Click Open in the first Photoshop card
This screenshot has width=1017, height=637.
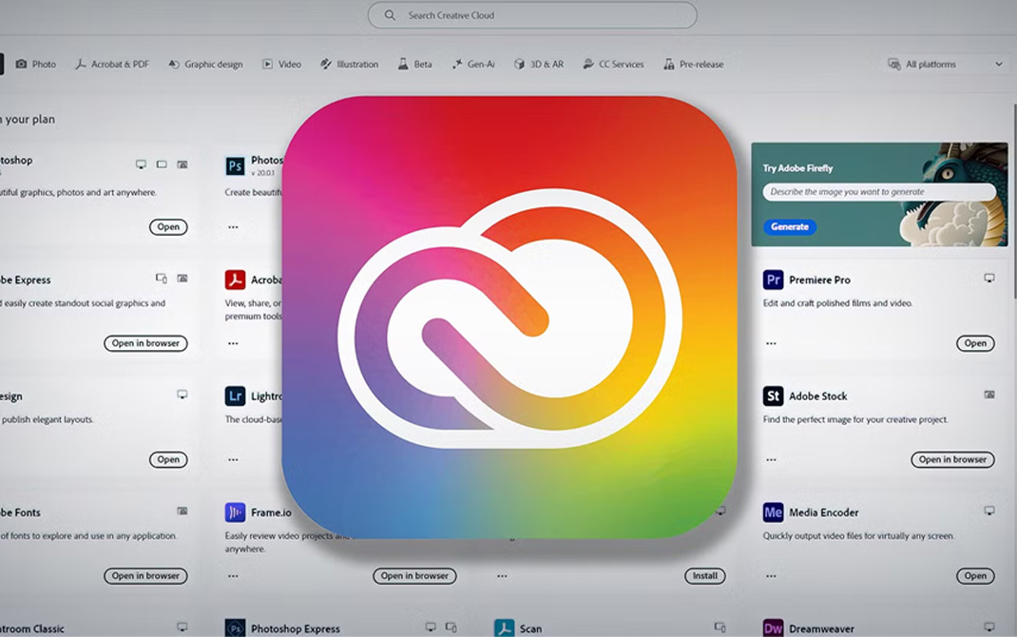168,227
